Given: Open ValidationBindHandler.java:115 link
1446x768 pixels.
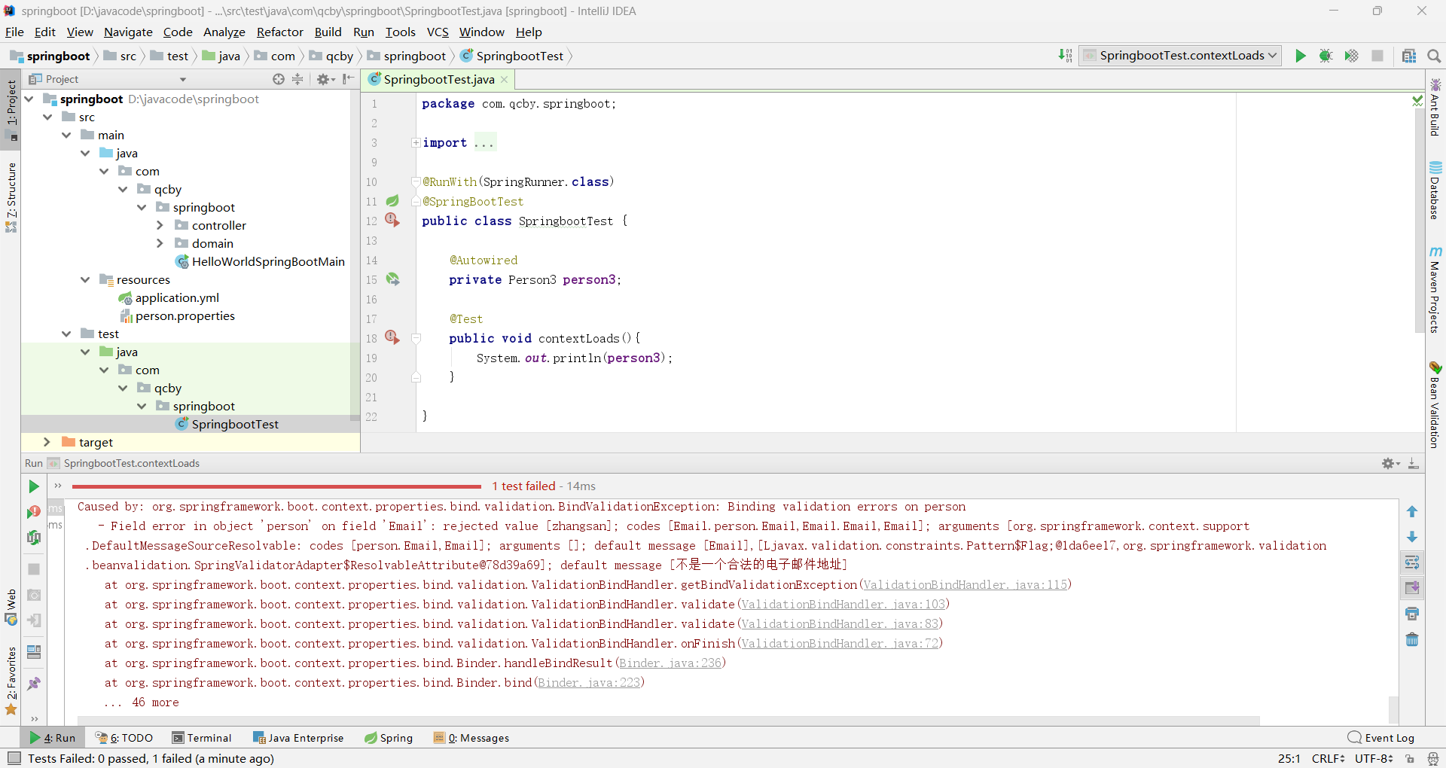Looking at the screenshot, I should [x=965, y=585].
